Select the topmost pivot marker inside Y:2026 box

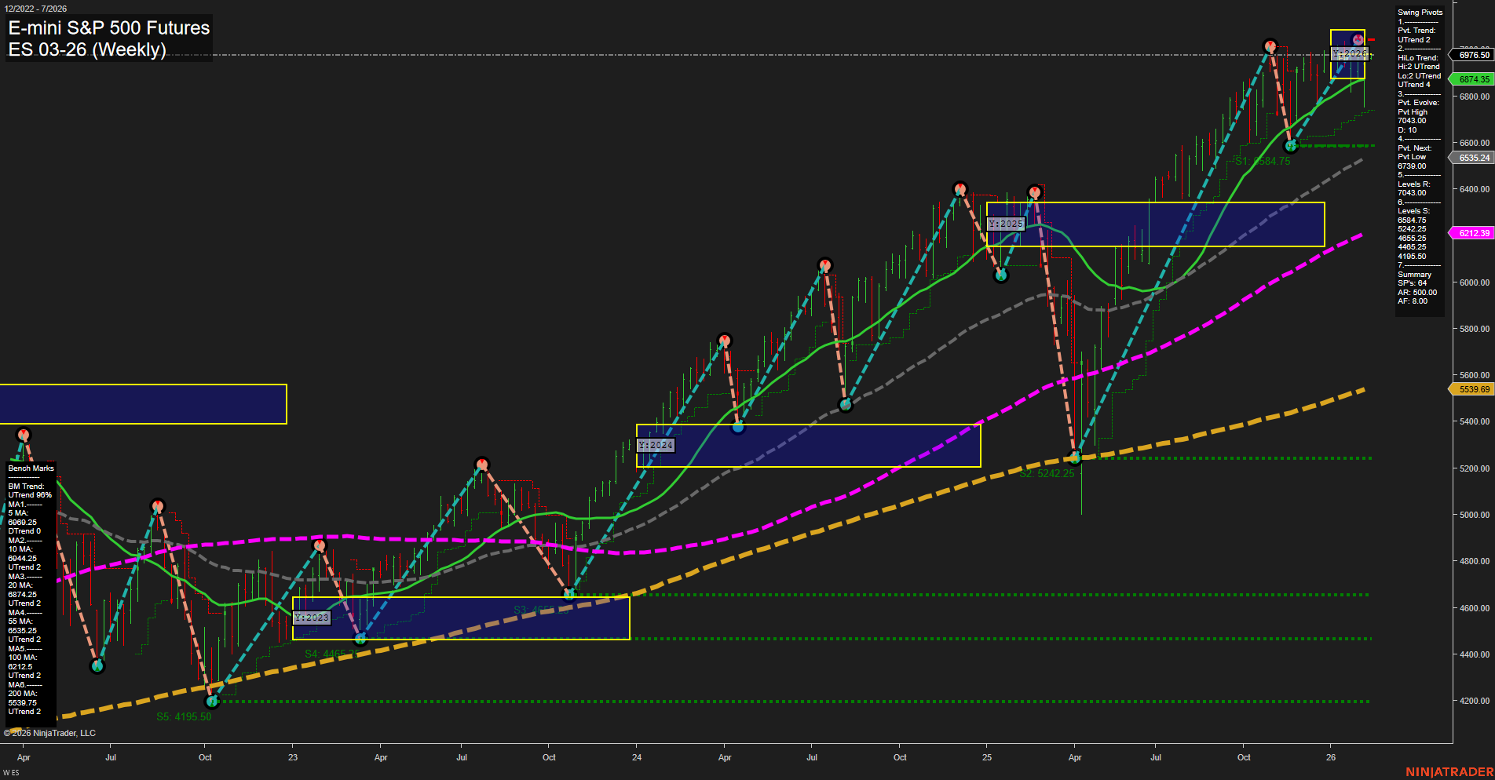(x=1356, y=38)
